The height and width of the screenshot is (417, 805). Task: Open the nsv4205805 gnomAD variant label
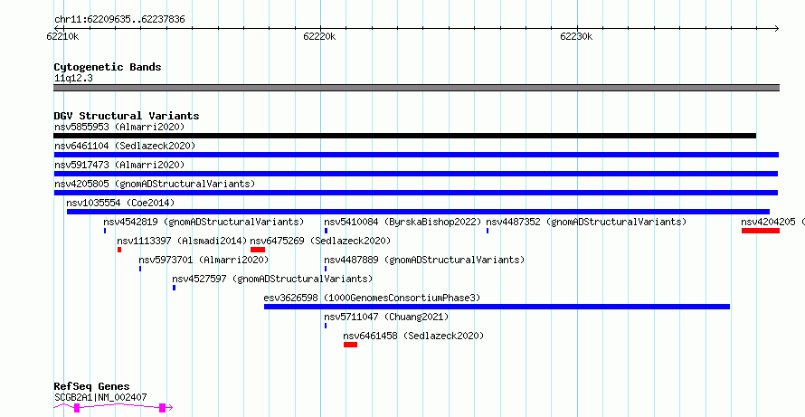click(x=155, y=184)
